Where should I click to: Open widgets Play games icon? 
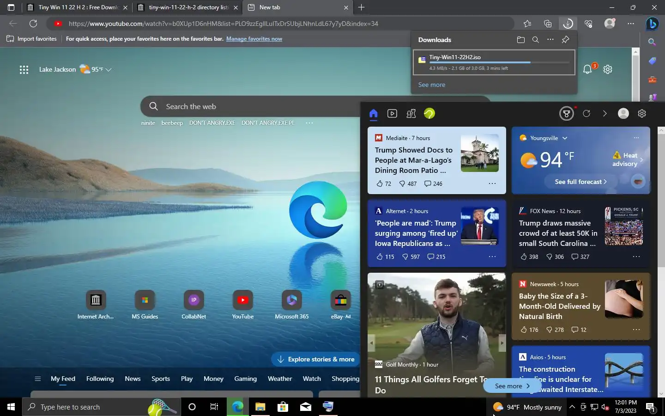(411, 114)
